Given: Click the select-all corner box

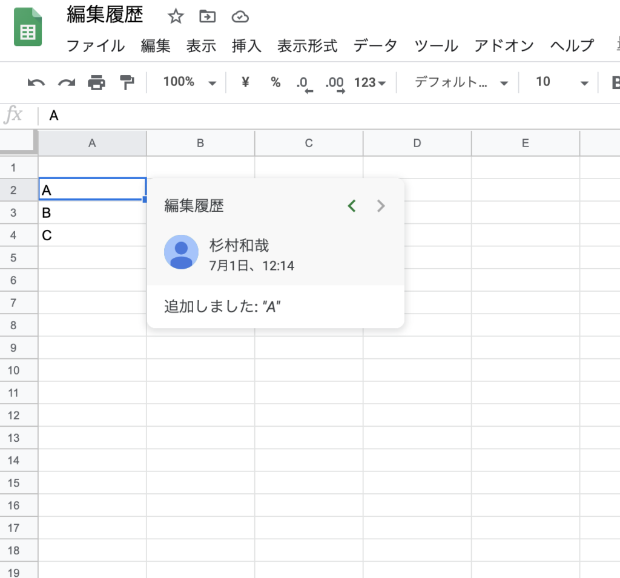Looking at the screenshot, I should (18, 142).
